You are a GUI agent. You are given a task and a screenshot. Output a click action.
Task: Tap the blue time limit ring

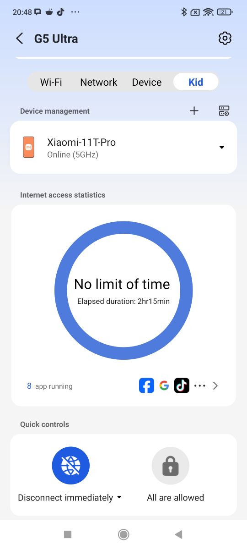click(123, 291)
